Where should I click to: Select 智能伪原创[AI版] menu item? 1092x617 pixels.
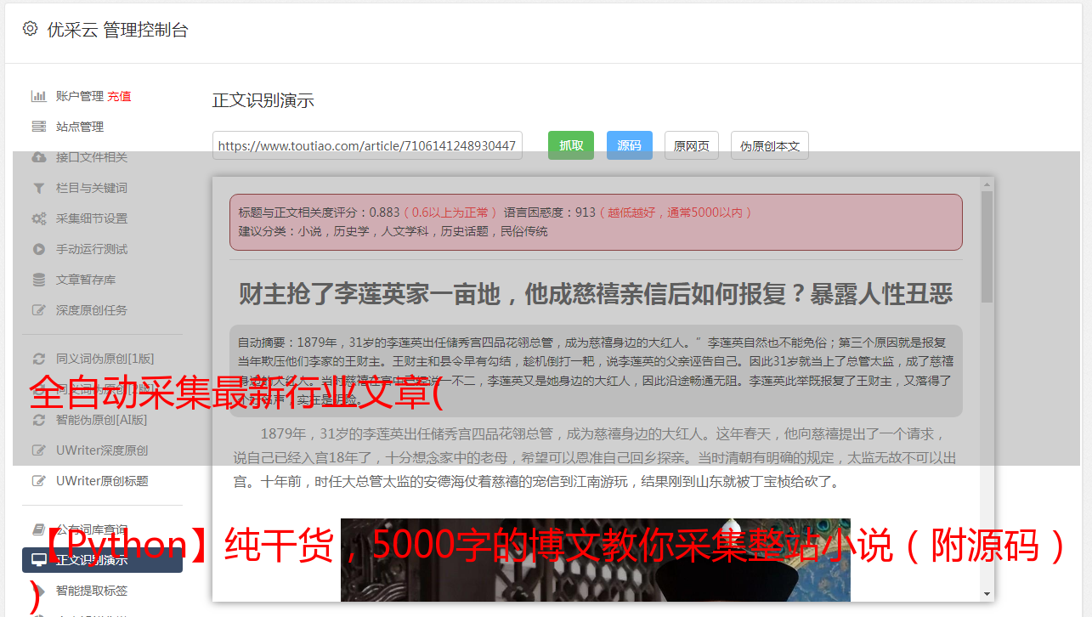(102, 420)
